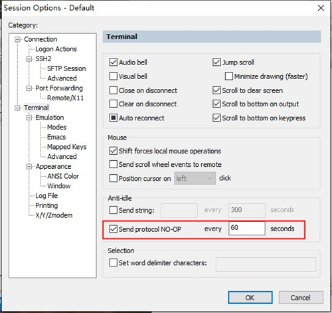Disable Jump scroll checkbox

[x=216, y=62]
